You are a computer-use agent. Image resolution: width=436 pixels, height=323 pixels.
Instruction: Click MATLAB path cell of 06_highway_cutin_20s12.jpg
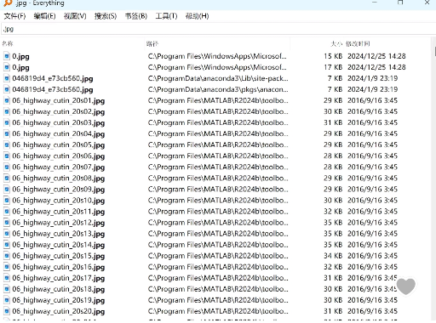point(218,223)
